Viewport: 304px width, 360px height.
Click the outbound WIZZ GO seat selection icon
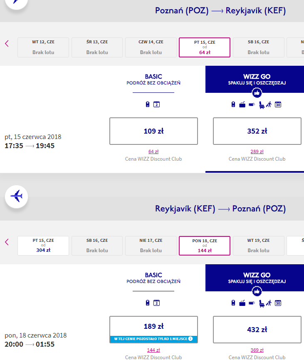click(x=262, y=105)
